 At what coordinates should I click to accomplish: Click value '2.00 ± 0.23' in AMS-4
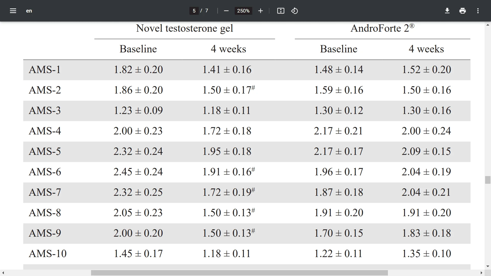click(138, 131)
